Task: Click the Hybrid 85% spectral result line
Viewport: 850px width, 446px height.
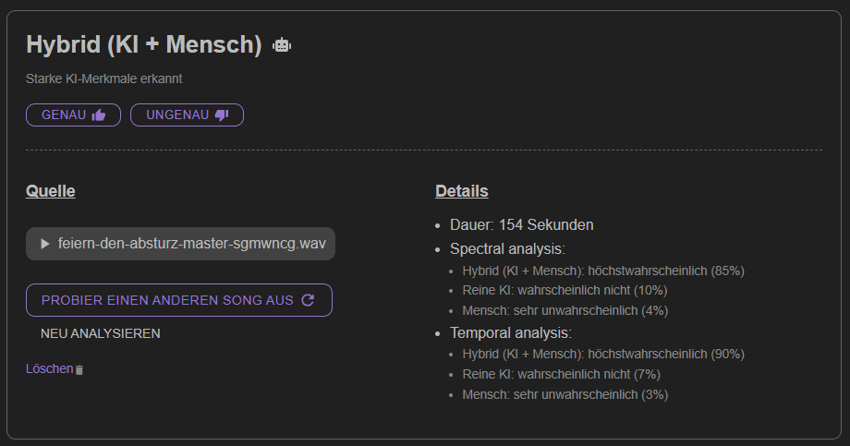Action: (x=603, y=271)
